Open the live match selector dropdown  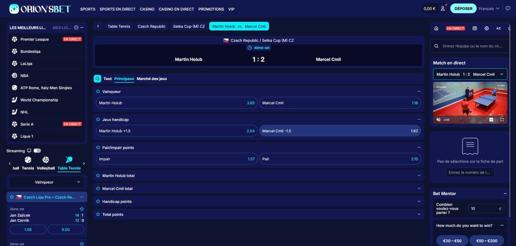pos(470,74)
